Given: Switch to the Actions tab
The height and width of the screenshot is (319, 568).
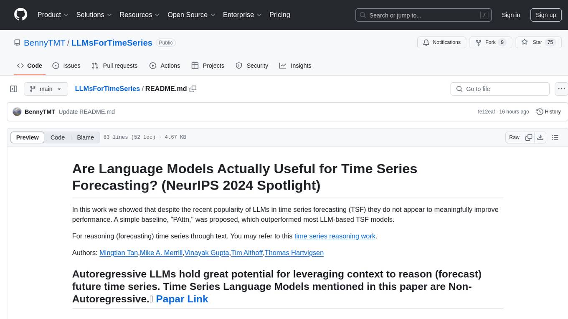Looking at the screenshot, I should tap(165, 66).
